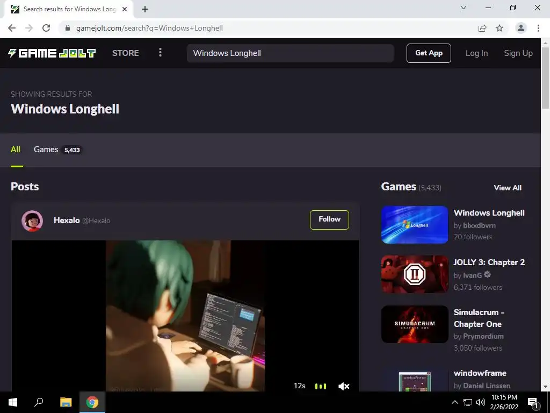Click the Simulacrum - Chapter One title
The height and width of the screenshot is (413, 550).
479,318
